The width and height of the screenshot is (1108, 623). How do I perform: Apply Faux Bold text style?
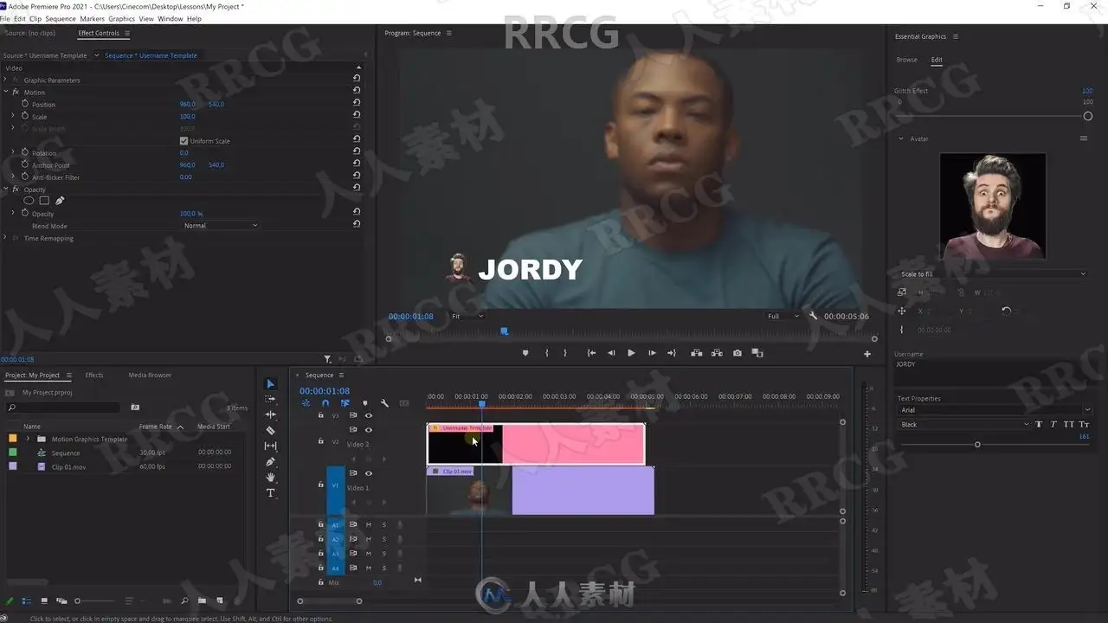[1039, 425]
